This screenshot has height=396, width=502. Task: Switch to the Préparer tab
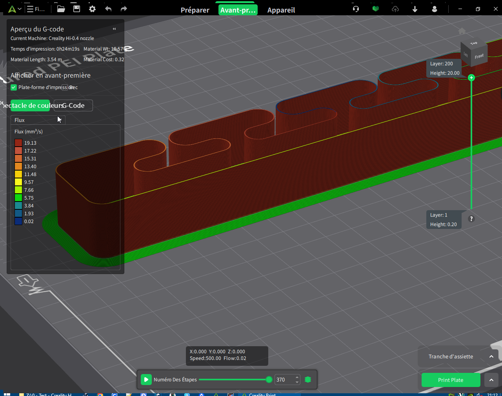point(195,10)
